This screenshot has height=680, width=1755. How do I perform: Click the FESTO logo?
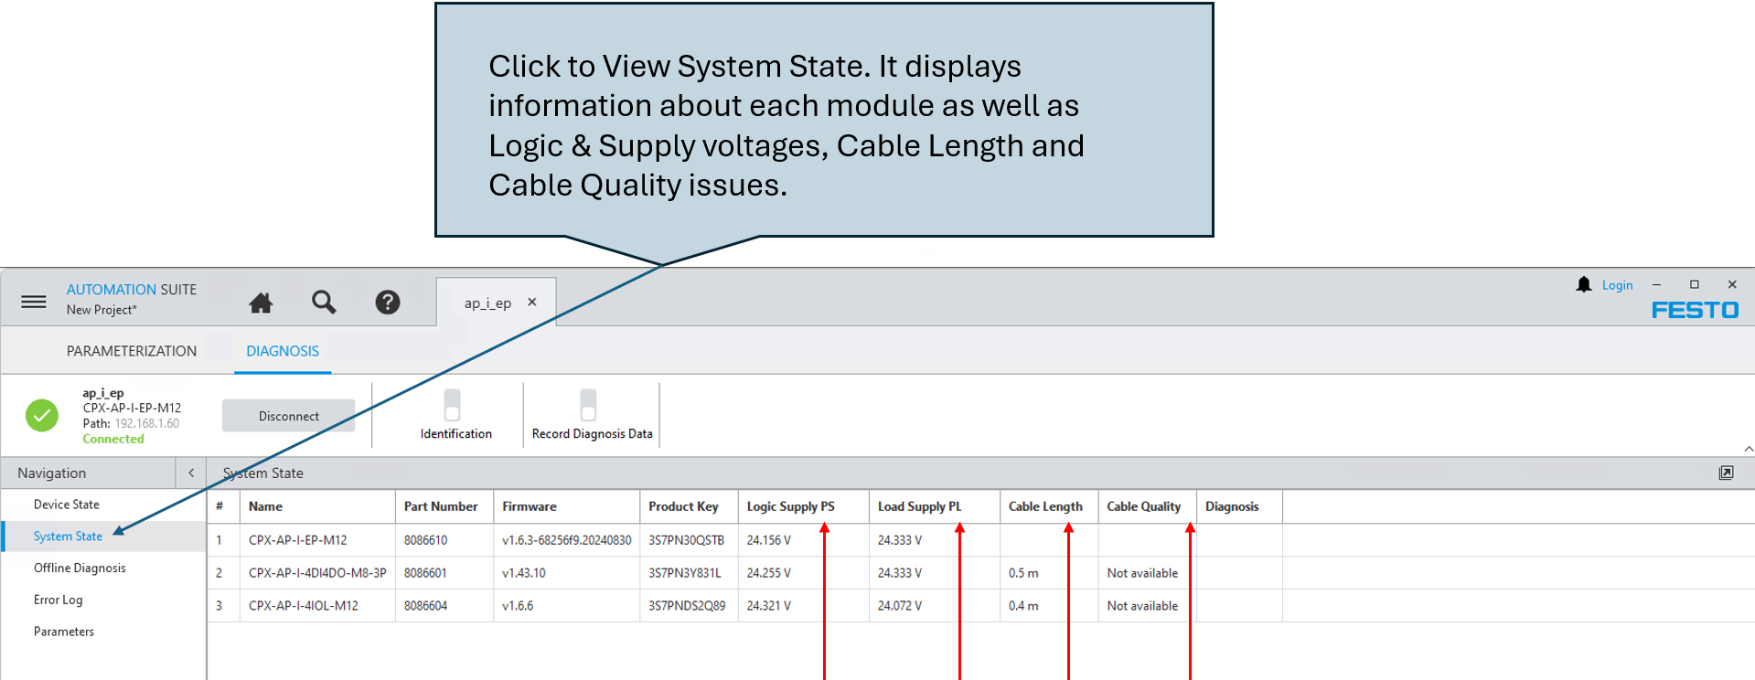(1695, 311)
